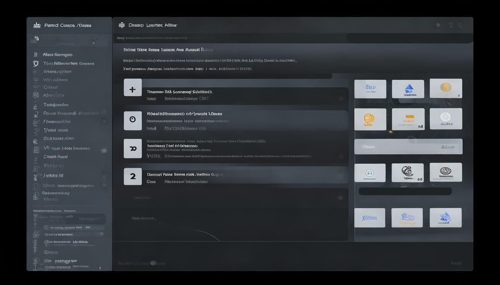Open the blue diamond logo thumbnail
500x285 pixels.
click(408, 89)
